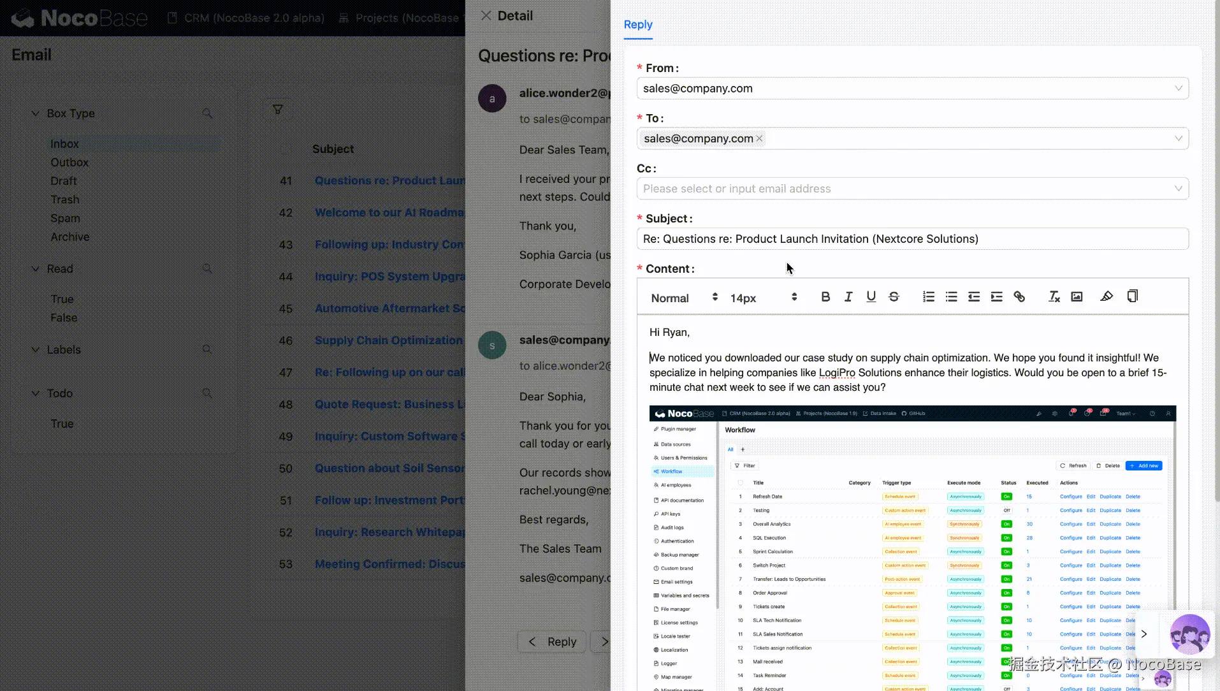The height and width of the screenshot is (691, 1220).
Task: Insert a hyperlink in the email
Action: [x=1019, y=297]
